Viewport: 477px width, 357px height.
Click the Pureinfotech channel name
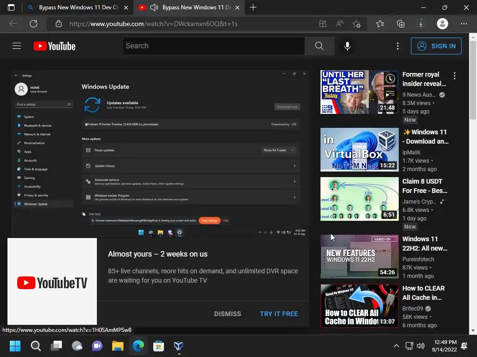tap(418, 259)
